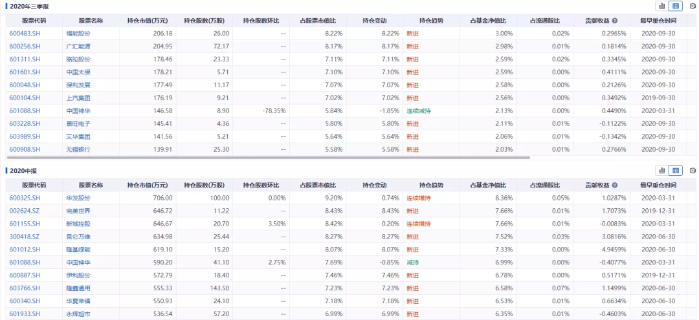
Task: Open stock code 600908.SH
Action: click(25, 149)
